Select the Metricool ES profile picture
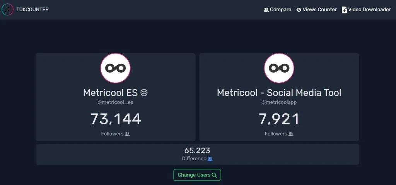The height and width of the screenshot is (185, 396). coord(115,68)
